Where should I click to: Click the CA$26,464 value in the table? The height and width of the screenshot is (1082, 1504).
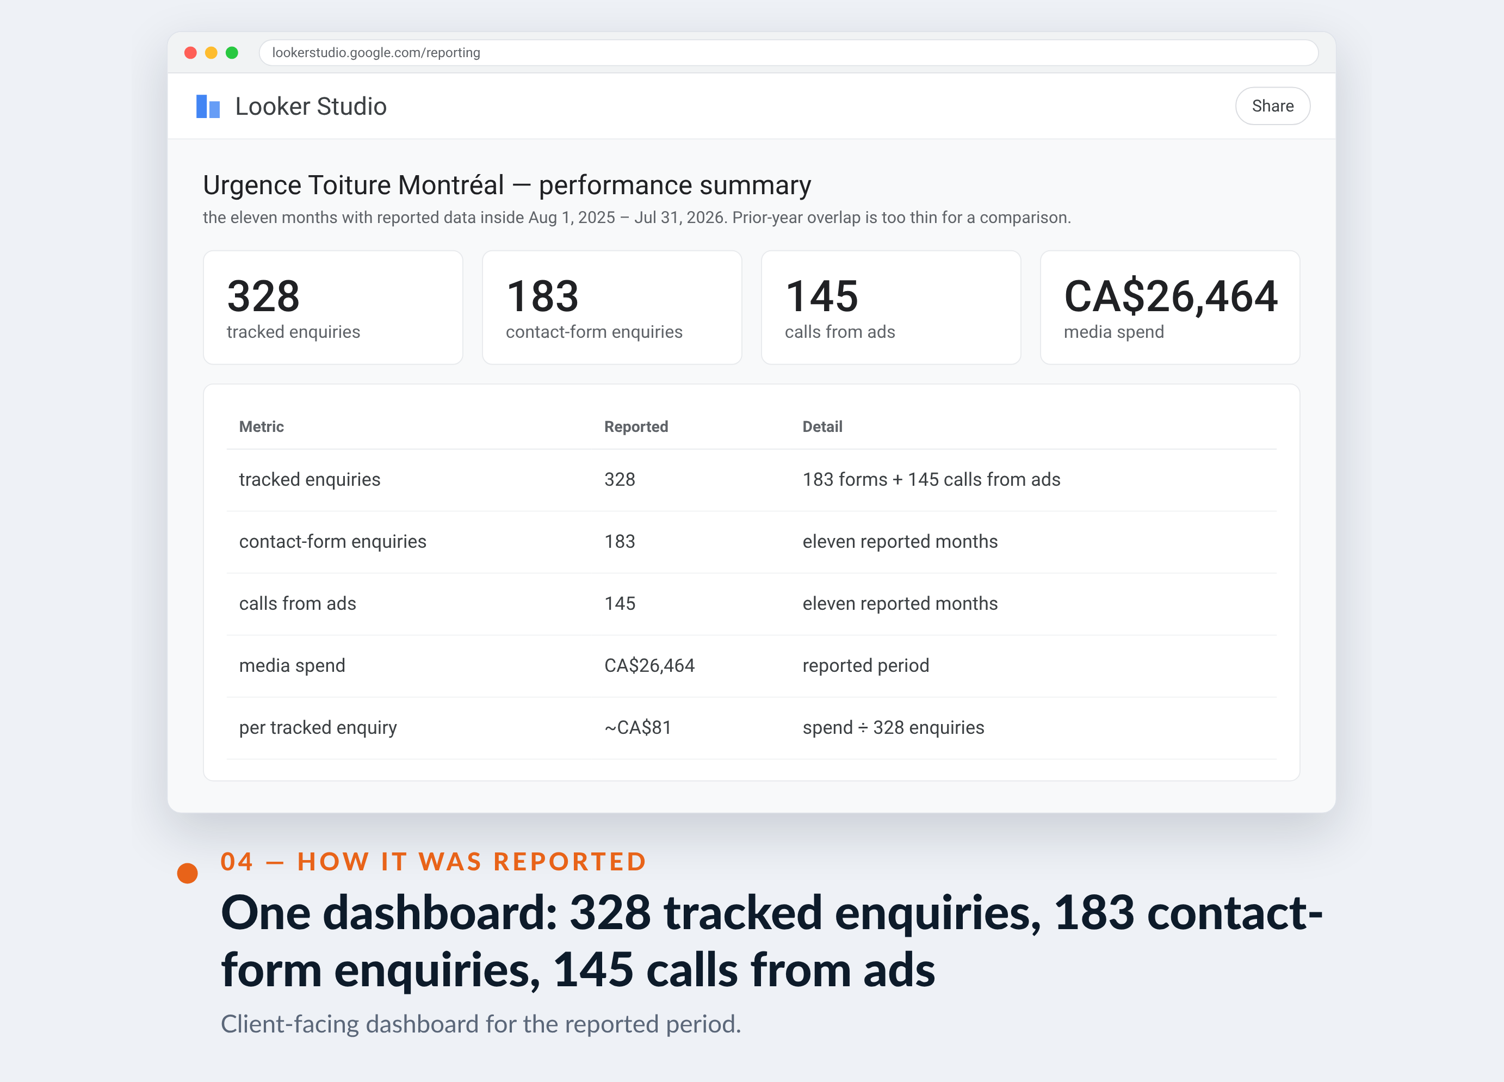tap(649, 665)
